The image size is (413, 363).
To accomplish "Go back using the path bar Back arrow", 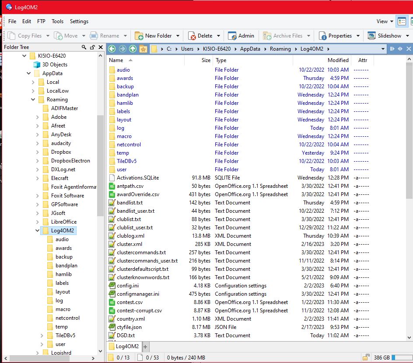I will (112, 48).
